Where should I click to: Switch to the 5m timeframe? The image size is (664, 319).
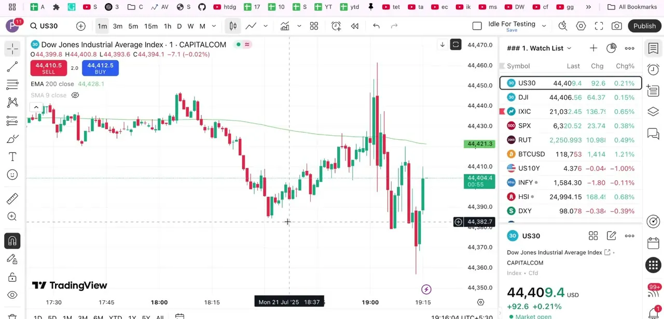(x=133, y=26)
